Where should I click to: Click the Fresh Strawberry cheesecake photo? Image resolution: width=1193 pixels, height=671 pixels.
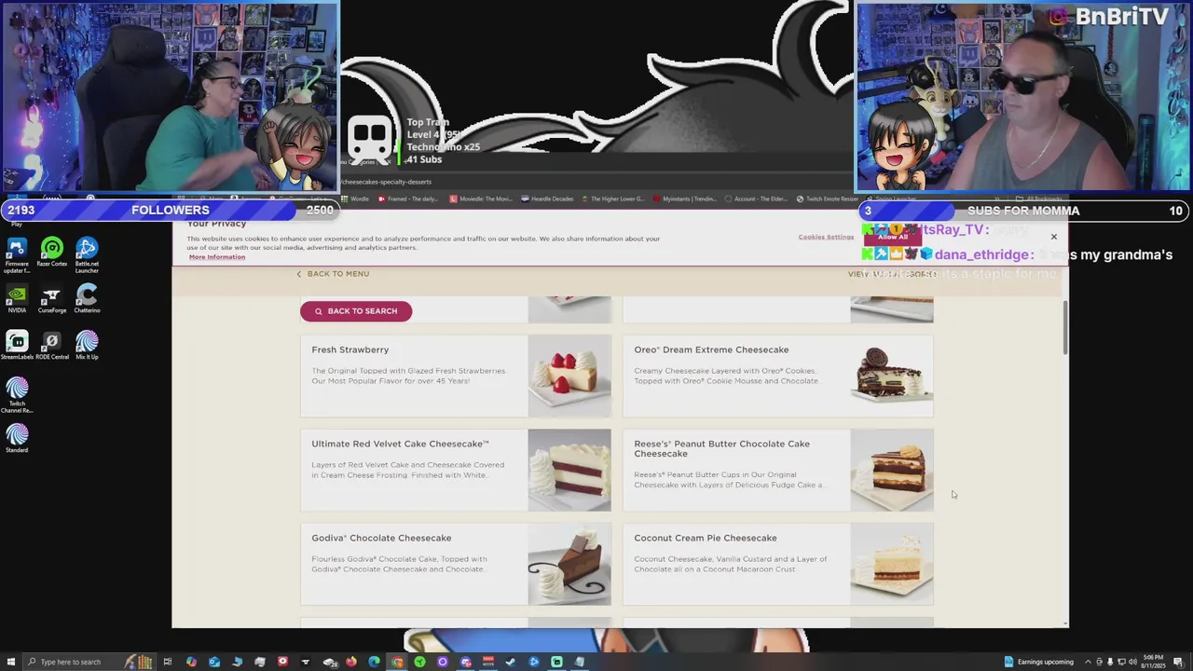(569, 377)
